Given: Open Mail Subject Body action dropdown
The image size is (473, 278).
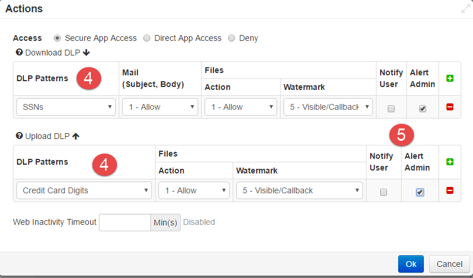Looking at the screenshot, I should (160, 107).
